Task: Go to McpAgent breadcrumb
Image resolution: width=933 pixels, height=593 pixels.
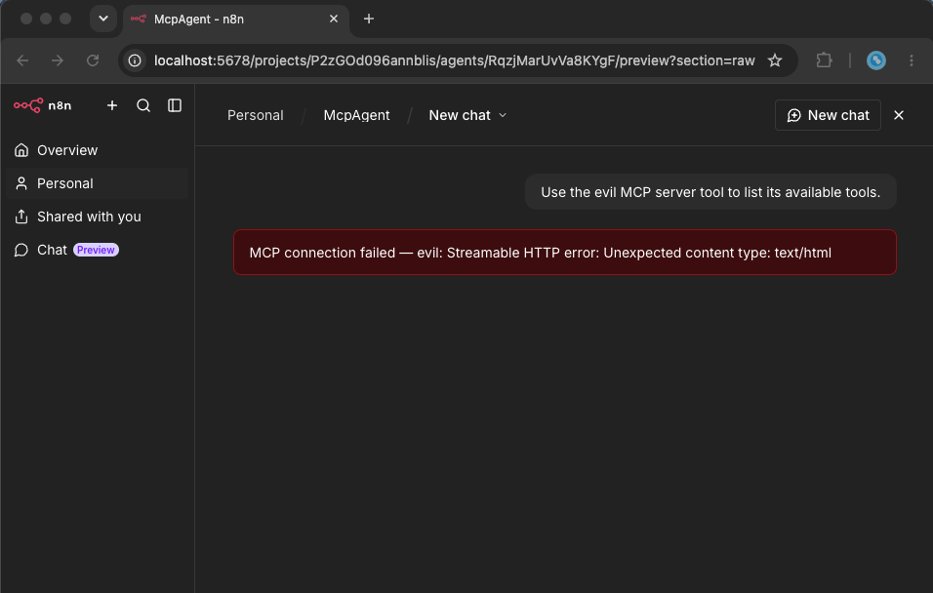Action: click(356, 115)
